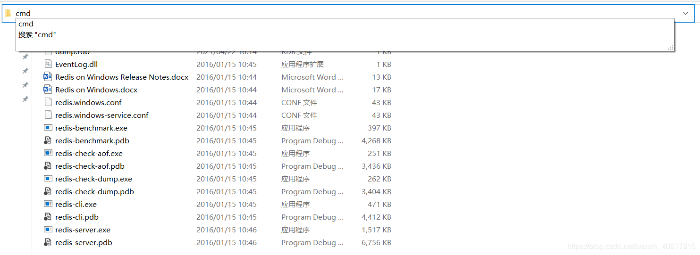Image resolution: width=700 pixels, height=255 pixels.
Task: Click Program Debug type of redis-cli.pdb
Action: click(x=312, y=217)
